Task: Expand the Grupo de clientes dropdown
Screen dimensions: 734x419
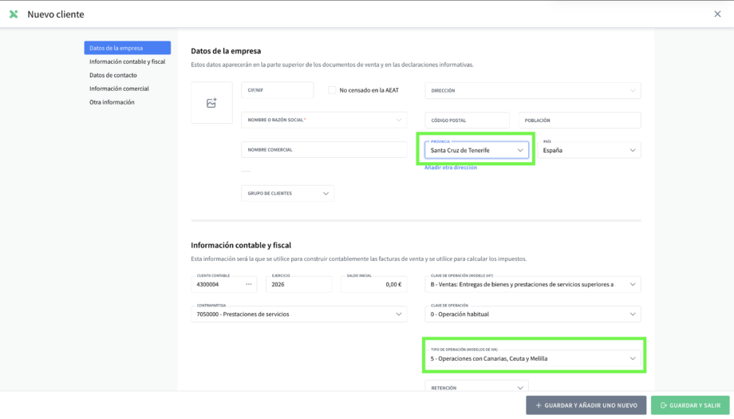Action: pyautogui.click(x=287, y=193)
